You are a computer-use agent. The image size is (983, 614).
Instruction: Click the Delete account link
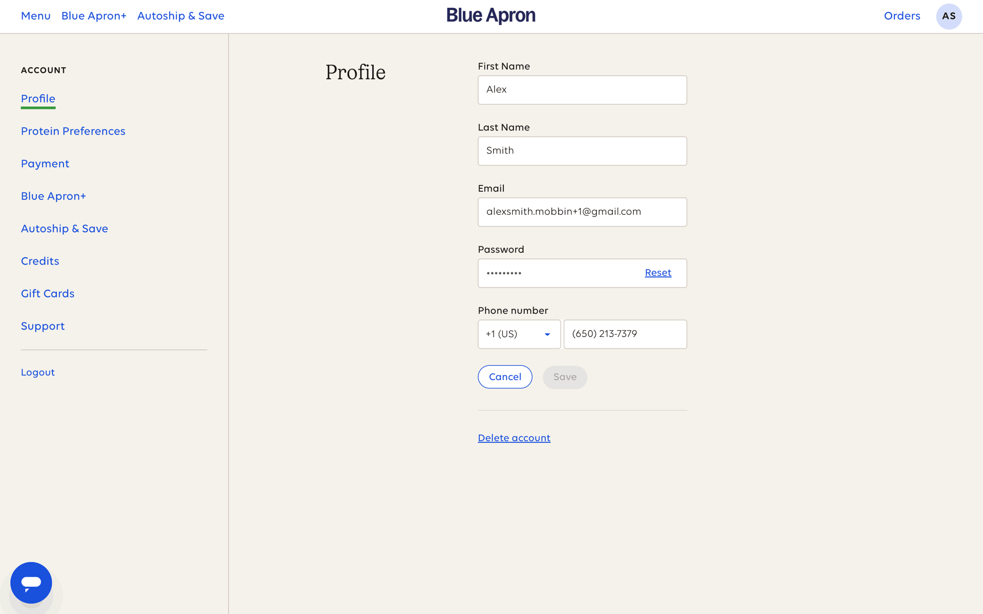tap(514, 438)
